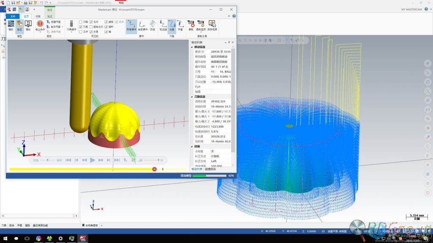Image resolution: width=433 pixels, height=243 pixels.
Task: Click Auto Bookmark (自动书签)
Action: point(54,27)
